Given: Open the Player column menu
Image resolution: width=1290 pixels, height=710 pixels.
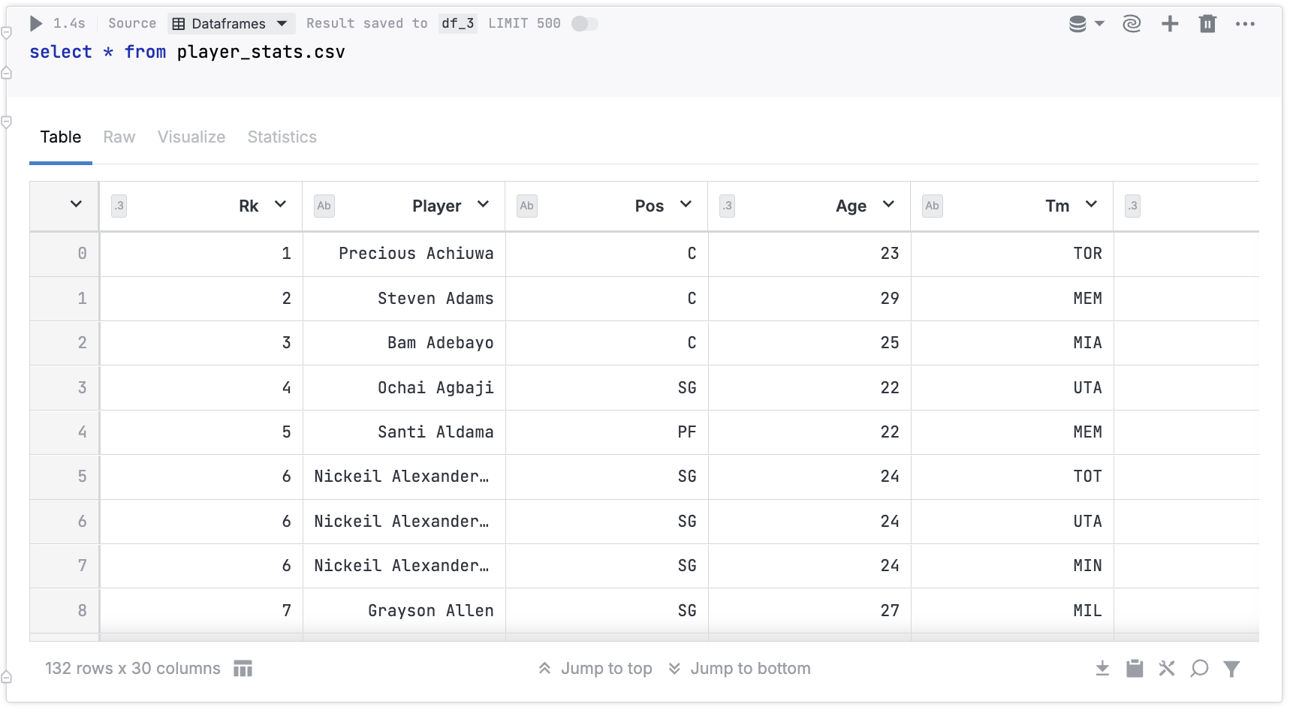Looking at the screenshot, I should coord(484,205).
